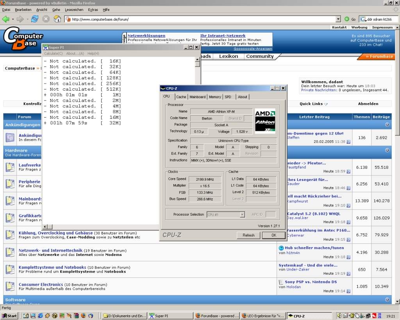Click the Netzwerk- und Internettechnik forum icon
This screenshot has width=400, height=320.
point(10,252)
